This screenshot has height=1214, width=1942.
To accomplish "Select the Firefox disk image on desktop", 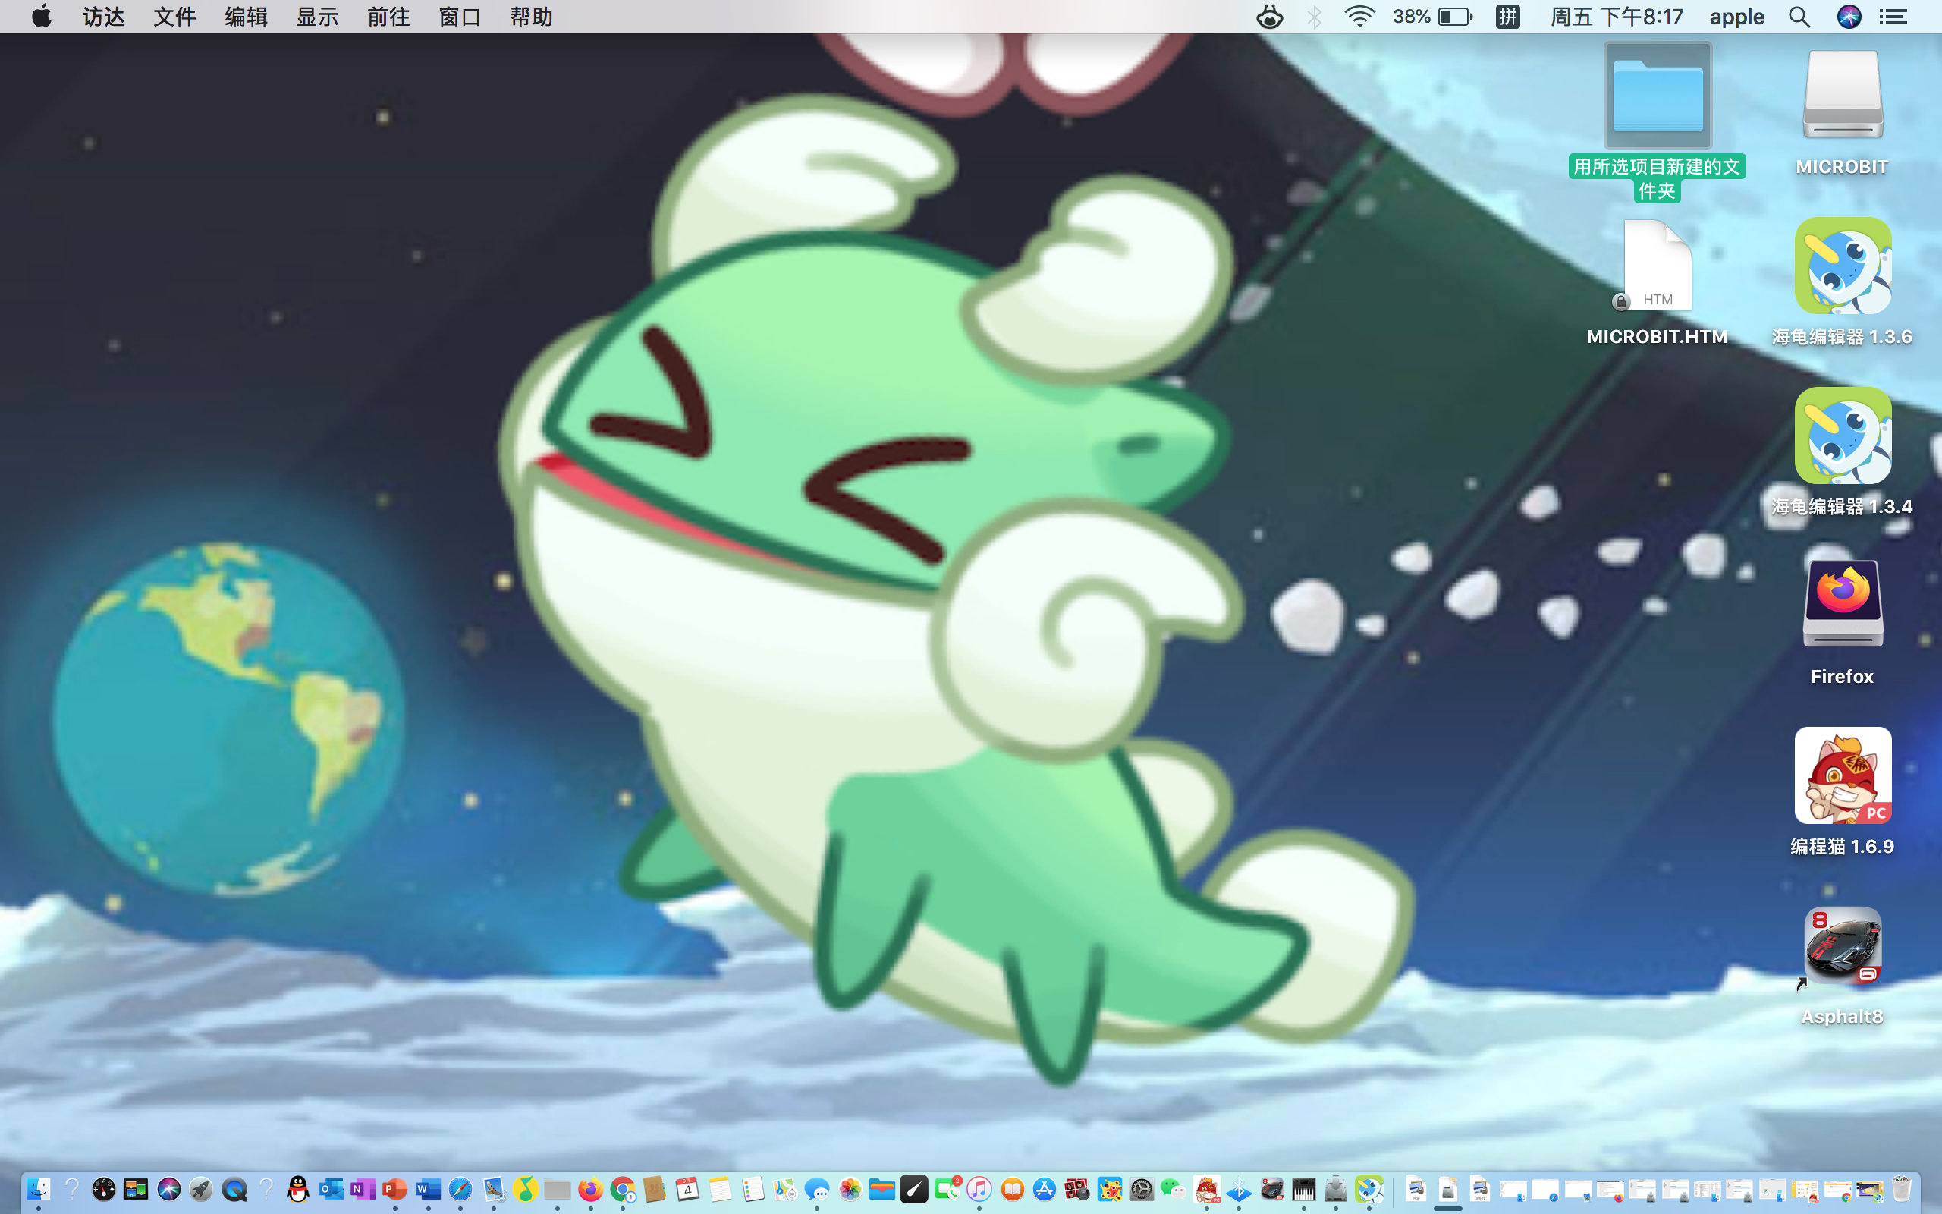I will 1843,604.
